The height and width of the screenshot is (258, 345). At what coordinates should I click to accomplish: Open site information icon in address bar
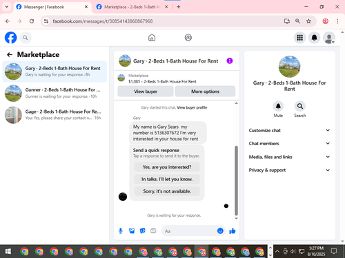46,21
